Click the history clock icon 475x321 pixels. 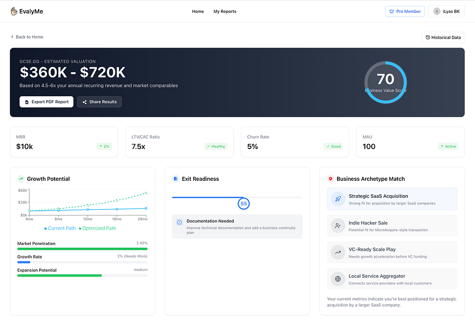point(428,37)
